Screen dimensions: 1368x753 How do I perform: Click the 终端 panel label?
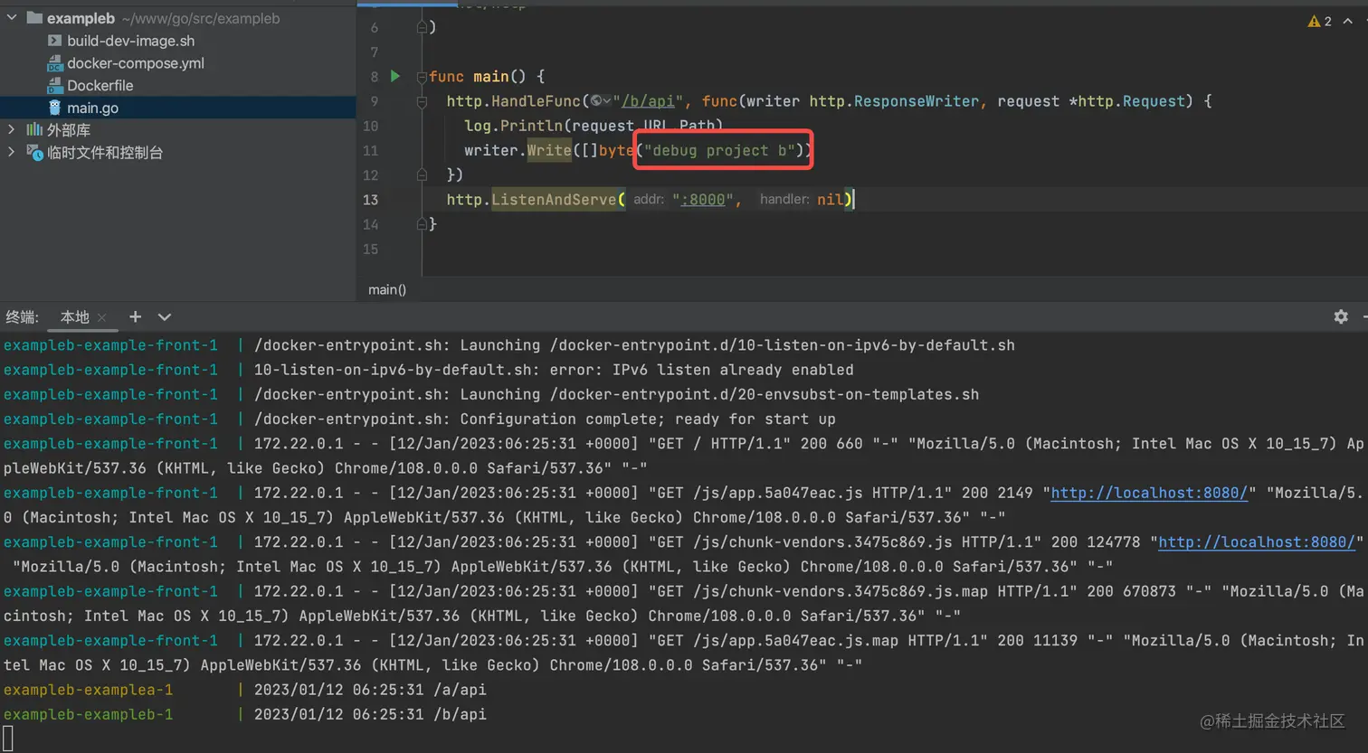click(23, 316)
